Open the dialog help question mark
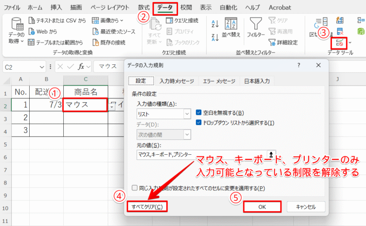366x226 pixels. coord(299,65)
